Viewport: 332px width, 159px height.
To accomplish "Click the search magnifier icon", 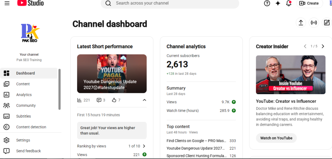I will [x=108, y=3].
